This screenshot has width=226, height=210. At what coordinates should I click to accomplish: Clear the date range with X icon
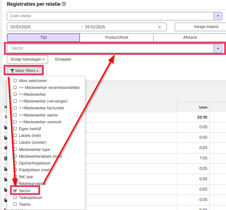click(x=159, y=27)
